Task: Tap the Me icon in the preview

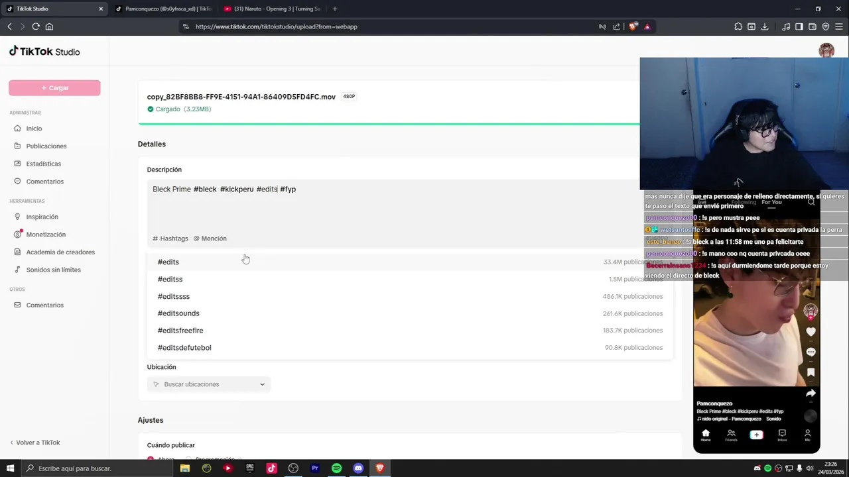Action: coord(807,435)
